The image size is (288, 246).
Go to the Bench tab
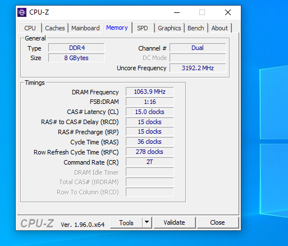pos(196,28)
